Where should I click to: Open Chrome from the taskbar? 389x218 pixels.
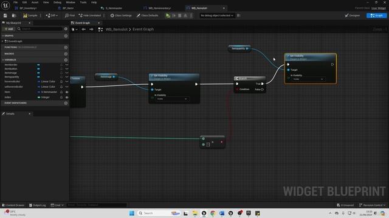click(213, 213)
